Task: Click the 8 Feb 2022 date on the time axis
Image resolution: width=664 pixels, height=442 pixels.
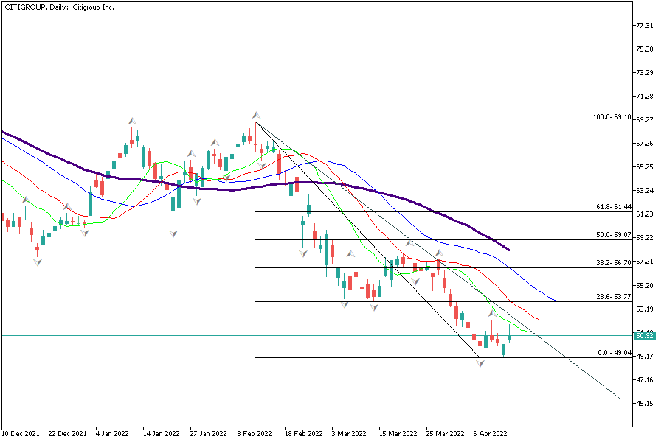Action: pos(255,434)
